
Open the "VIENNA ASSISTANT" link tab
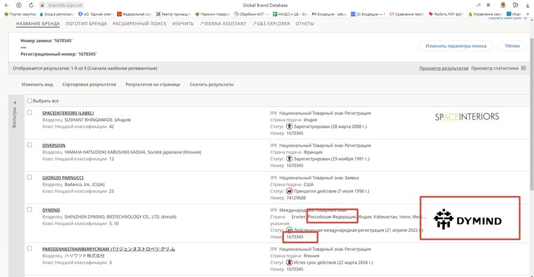point(223,24)
